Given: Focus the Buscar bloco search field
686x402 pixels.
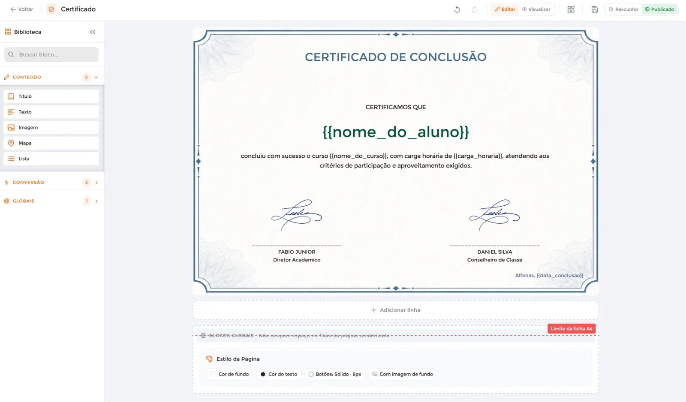Looking at the screenshot, I should click(x=51, y=55).
